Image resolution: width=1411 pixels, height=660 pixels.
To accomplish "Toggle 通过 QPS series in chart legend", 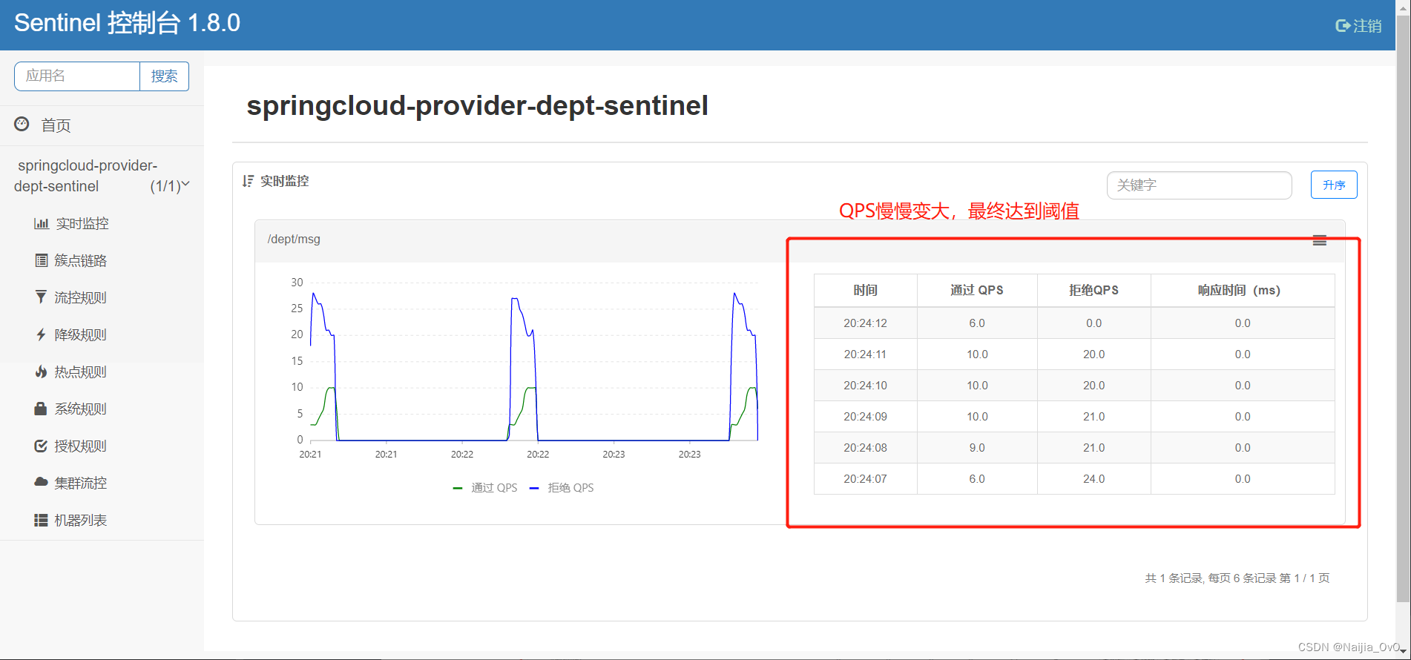I will [485, 487].
